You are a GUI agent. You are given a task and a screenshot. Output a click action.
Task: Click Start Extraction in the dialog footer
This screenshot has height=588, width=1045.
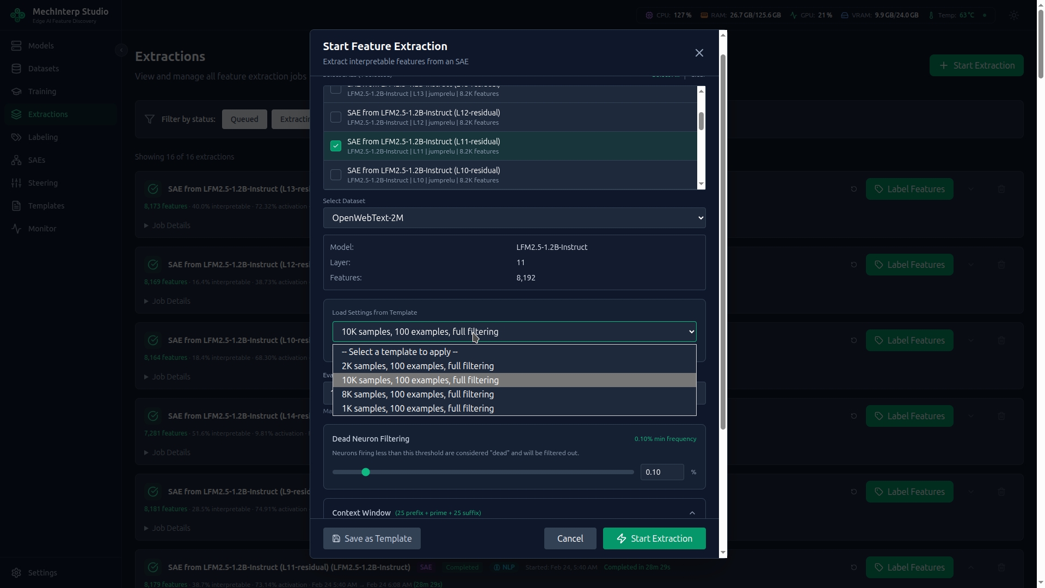[x=654, y=538]
